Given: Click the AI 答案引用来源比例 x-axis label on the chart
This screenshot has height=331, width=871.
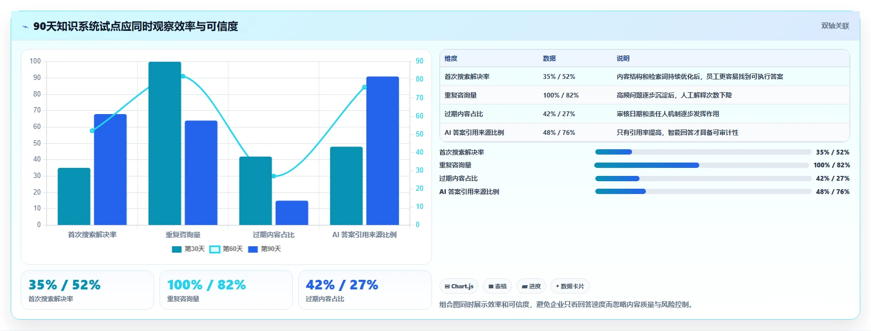Looking at the screenshot, I should [364, 235].
